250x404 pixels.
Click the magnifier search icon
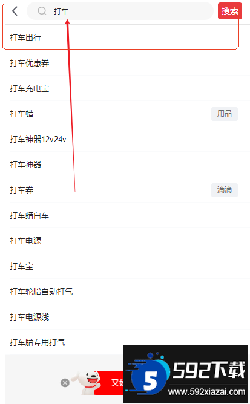pos(42,11)
